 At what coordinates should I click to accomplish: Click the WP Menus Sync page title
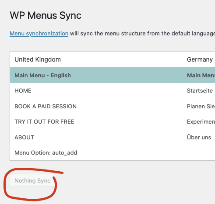click(46, 15)
